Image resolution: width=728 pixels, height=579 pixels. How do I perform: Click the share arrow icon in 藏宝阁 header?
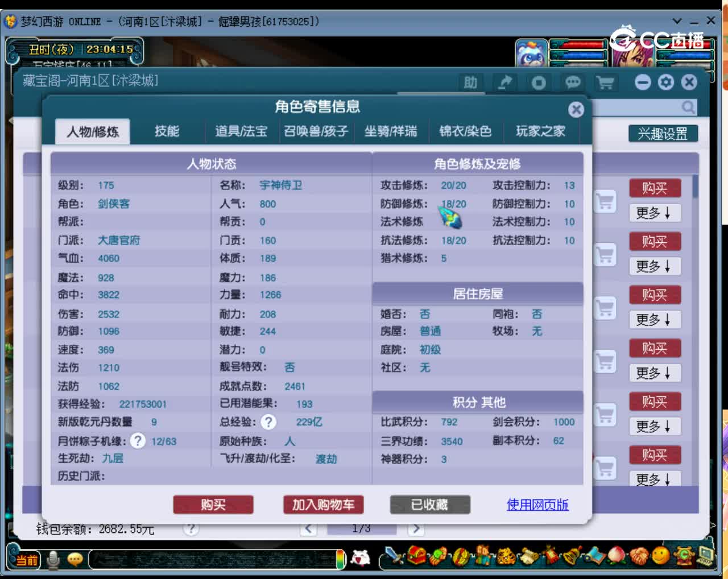[504, 83]
